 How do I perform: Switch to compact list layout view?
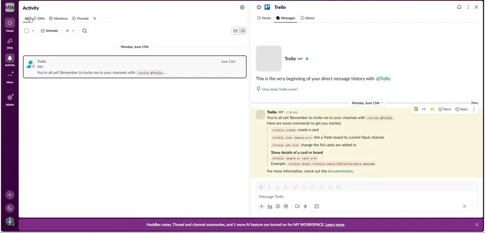click(x=243, y=31)
